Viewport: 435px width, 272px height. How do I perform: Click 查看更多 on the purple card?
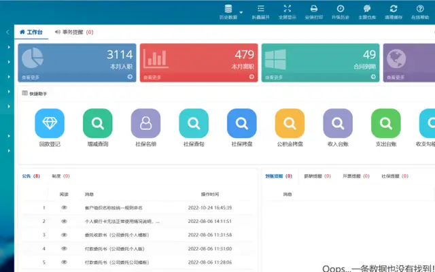click(x=396, y=78)
